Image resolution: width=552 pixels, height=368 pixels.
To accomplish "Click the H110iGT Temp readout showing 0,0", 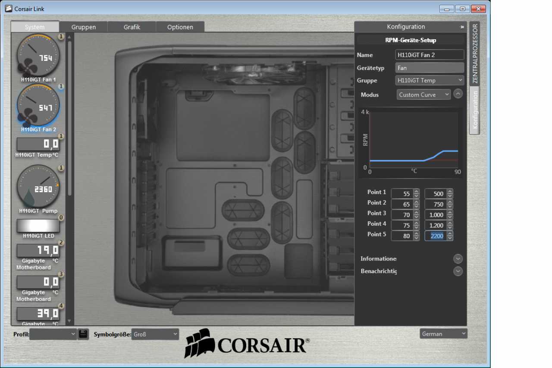I will (x=38, y=144).
